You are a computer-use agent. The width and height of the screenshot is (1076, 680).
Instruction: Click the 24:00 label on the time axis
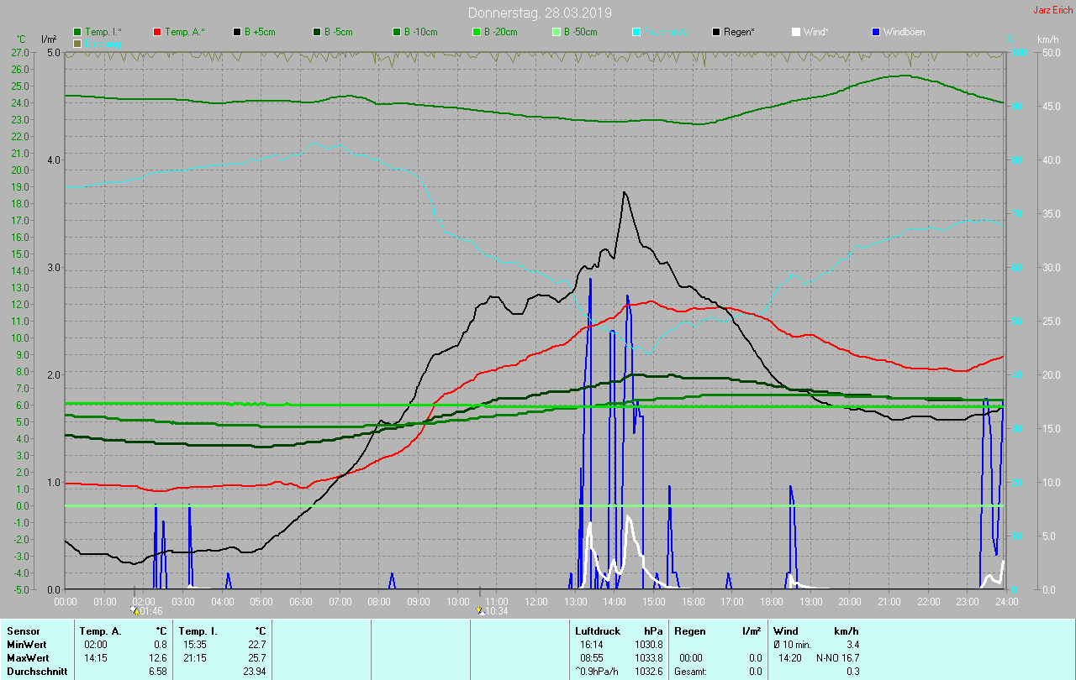(1006, 601)
